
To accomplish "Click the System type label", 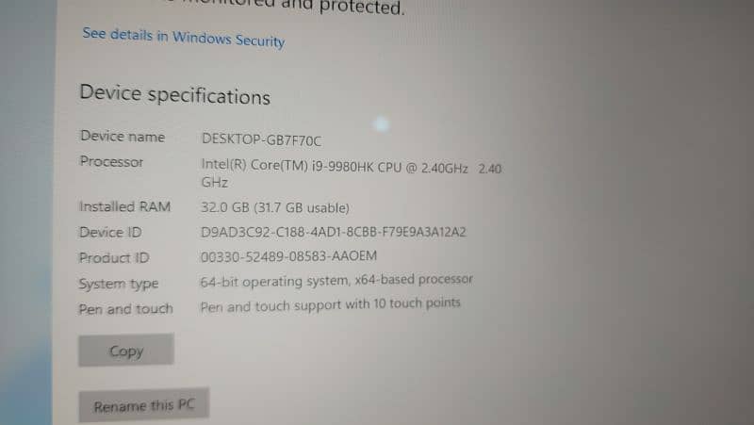I will [x=119, y=284].
